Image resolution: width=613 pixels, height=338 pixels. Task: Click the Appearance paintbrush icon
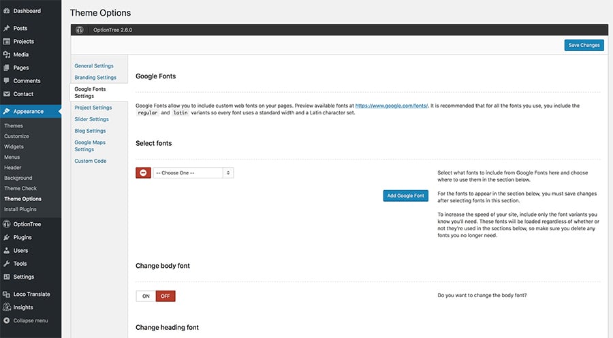[x=7, y=111]
